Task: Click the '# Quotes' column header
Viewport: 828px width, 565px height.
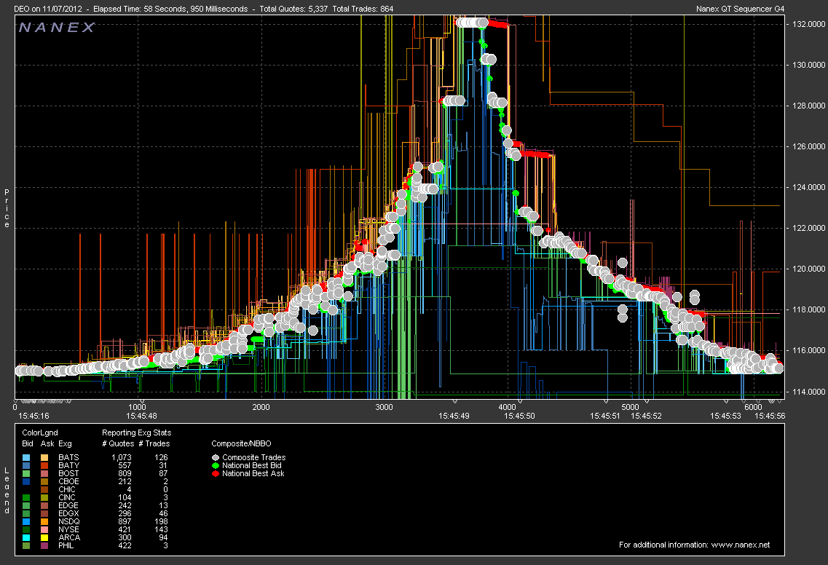Action: pyautogui.click(x=118, y=443)
